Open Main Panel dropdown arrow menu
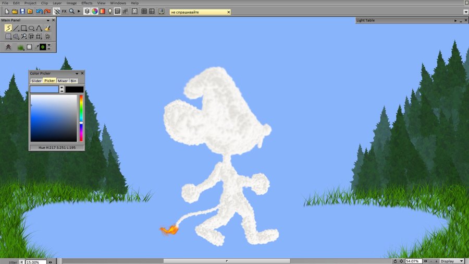Image resolution: width=469 pixels, height=264 pixels. pyautogui.click(x=48, y=20)
